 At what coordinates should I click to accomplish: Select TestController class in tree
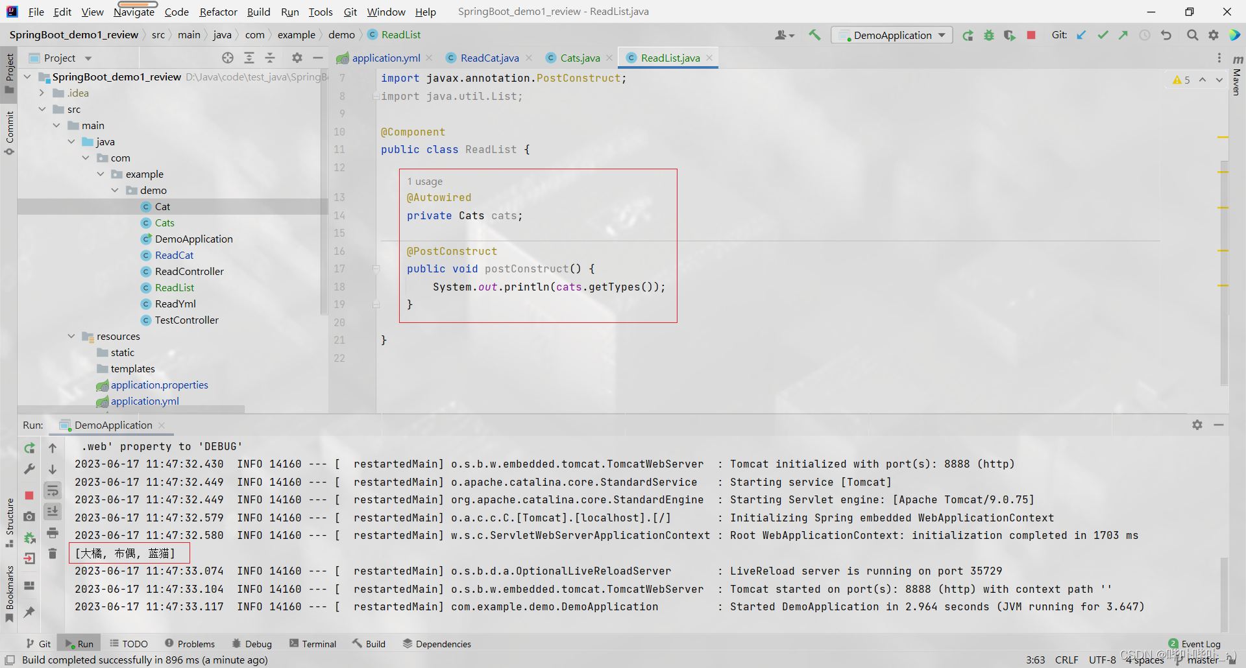pyautogui.click(x=186, y=320)
